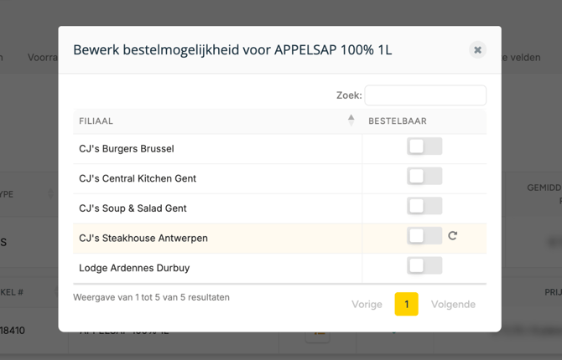Sort by Filiaal column arrows
This screenshot has height=360, width=562.
tap(351, 121)
